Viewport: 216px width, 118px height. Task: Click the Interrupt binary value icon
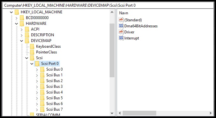121,38
